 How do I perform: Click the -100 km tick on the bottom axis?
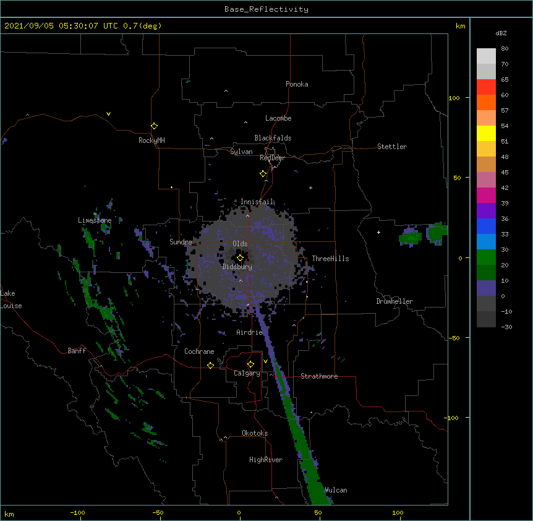tap(77, 512)
